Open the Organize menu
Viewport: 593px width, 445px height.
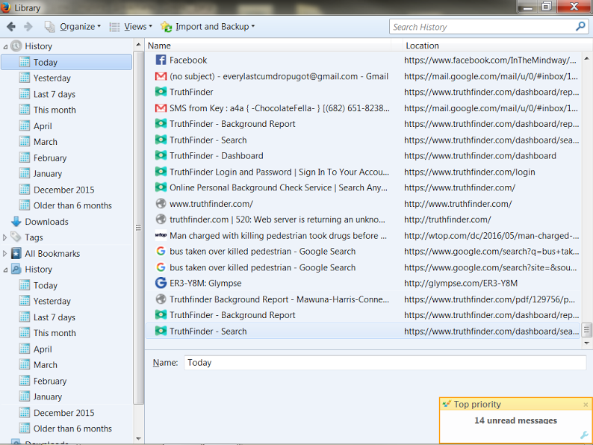72,26
